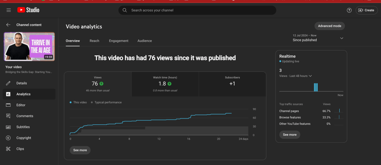Click the Create button
The image size is (381, 165).
tap(367, 10)
